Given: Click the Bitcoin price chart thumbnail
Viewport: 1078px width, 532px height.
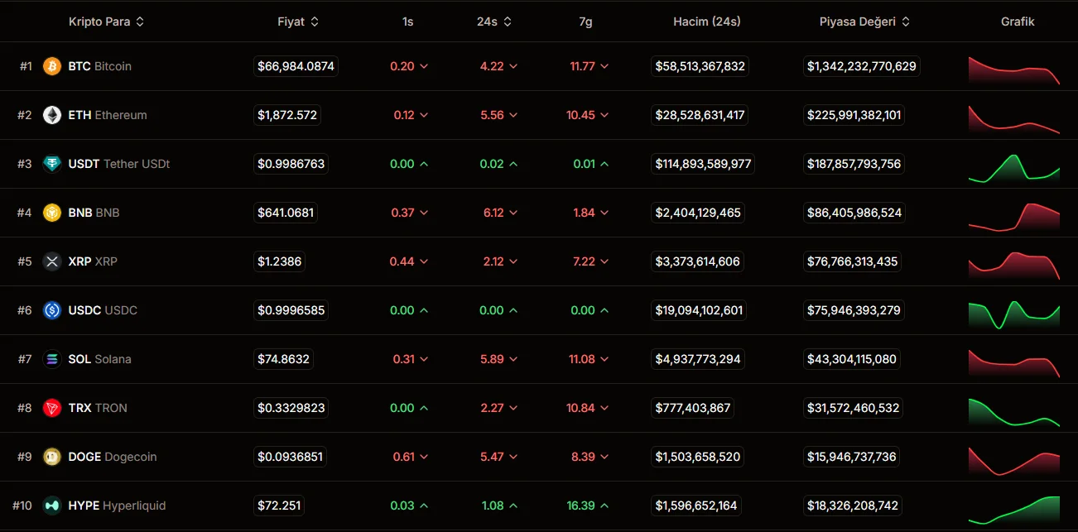Looking at the screenshot, I should click(1014, 69).
